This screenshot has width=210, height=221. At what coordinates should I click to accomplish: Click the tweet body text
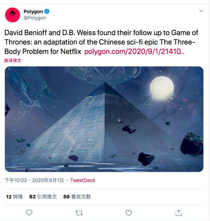[101, 42]
